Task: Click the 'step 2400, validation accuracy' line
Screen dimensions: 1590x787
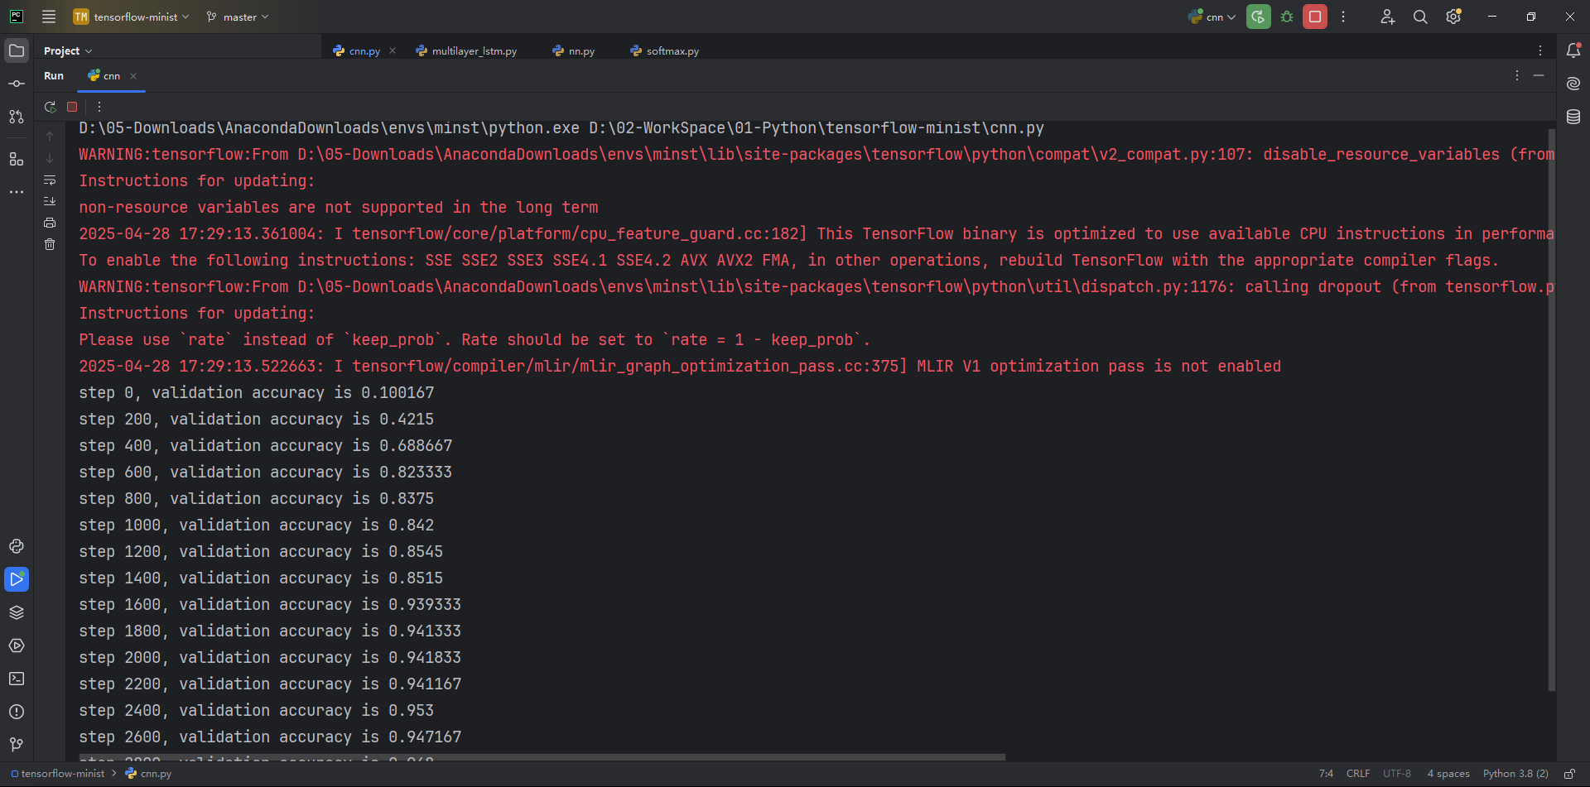Action: 257,711
